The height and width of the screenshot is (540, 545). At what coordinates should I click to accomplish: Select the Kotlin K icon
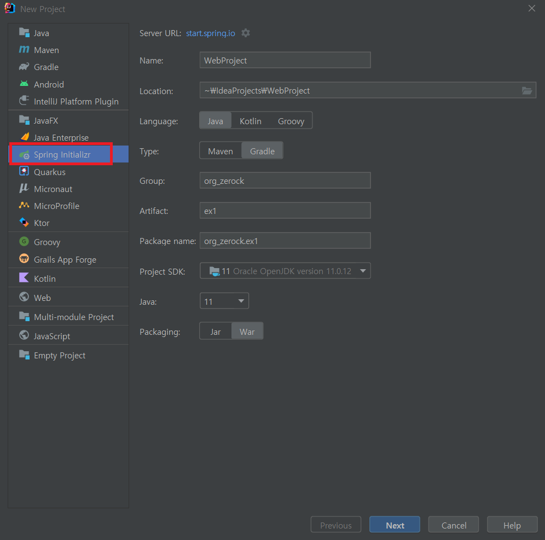point(24,278)
